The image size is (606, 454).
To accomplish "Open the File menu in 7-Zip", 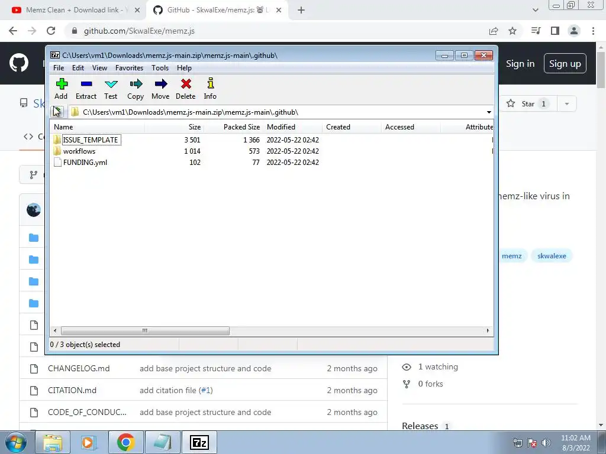I will pos(59,68).
